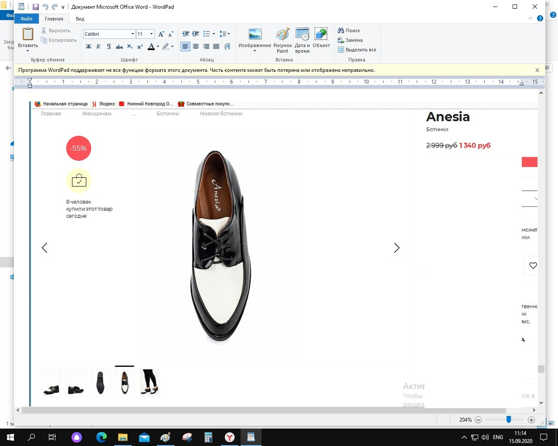Screen dimensions: 558x446
Task: Click the right indent marker on the ruler
Action: coord(521,83)
